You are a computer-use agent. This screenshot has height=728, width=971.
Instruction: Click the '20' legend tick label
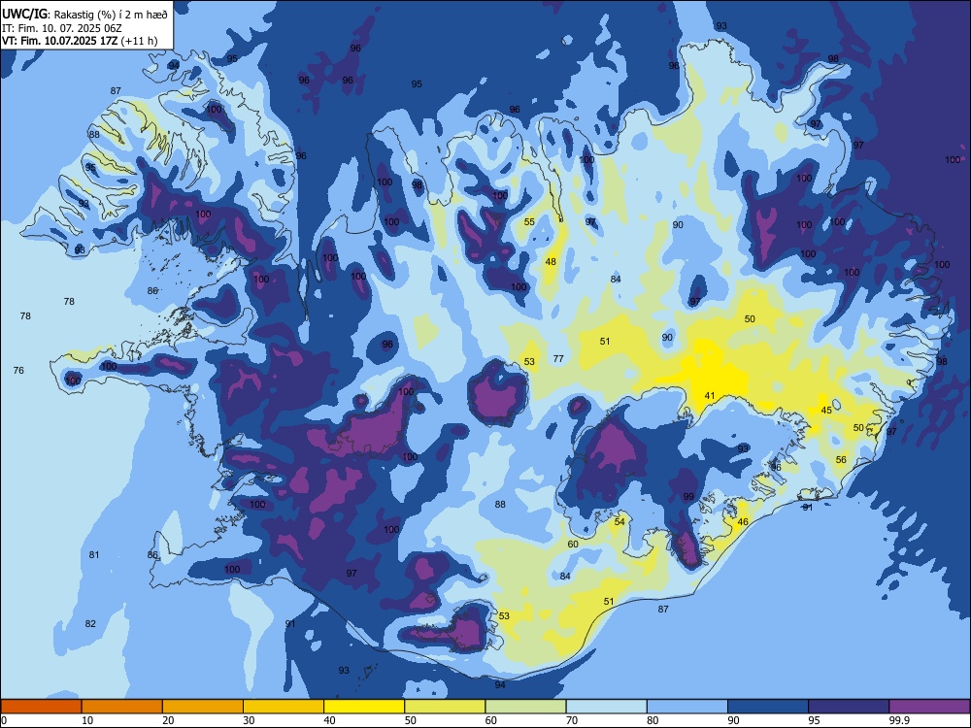pos(168,720)
